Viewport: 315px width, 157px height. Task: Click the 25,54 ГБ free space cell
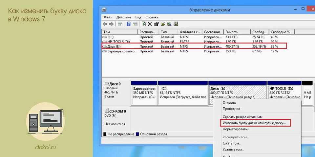pos(258,37)
